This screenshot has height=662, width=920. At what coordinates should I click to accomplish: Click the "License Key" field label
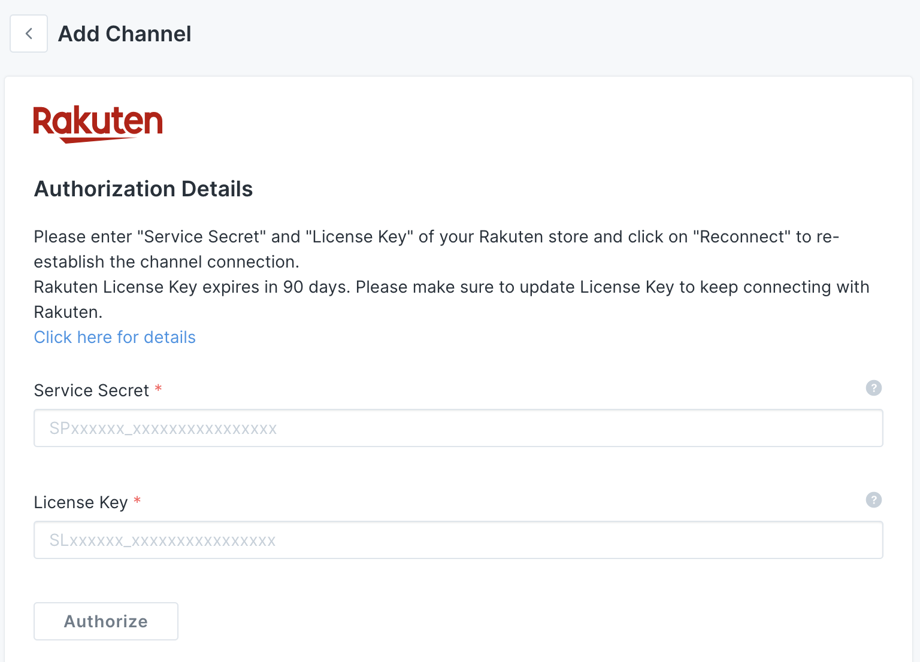[x=81, y=503]
